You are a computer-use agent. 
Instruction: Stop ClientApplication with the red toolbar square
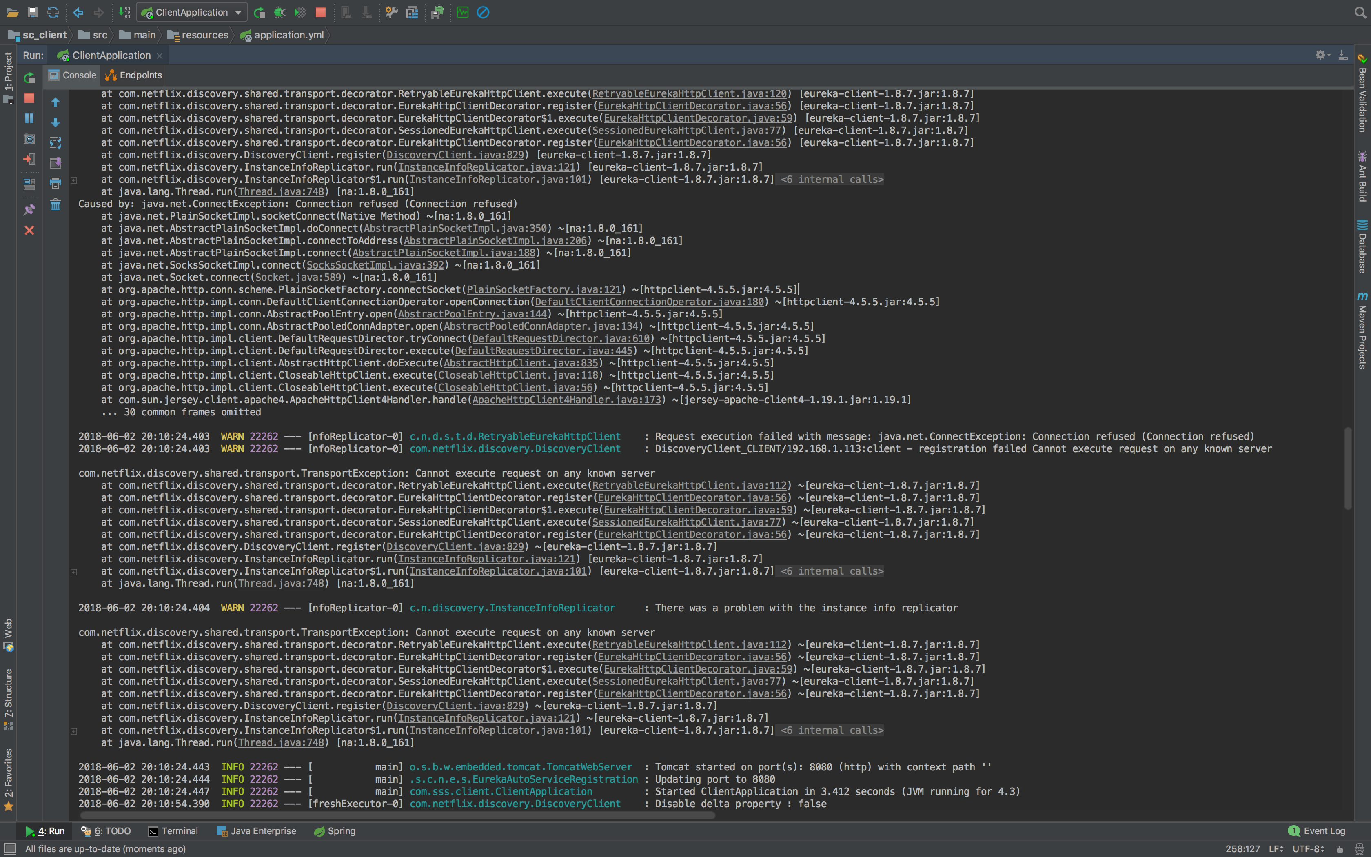pyautogui.click(x=321, y=13)
